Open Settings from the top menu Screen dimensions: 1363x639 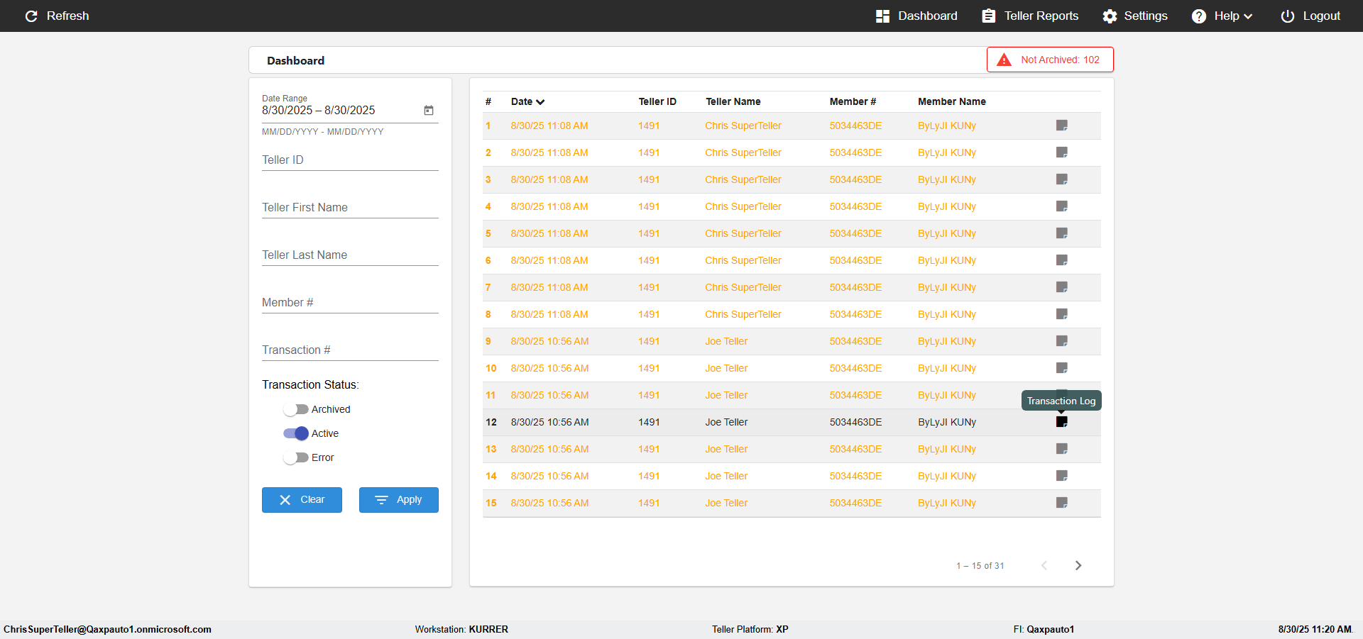(x=1134, y=16)
